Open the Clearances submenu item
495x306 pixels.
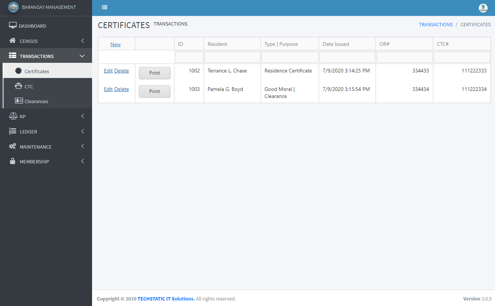click(47, 101)
